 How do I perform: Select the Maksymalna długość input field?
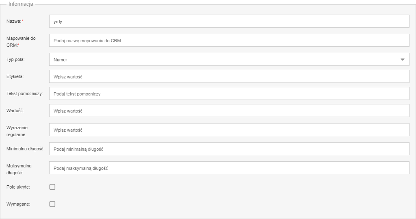(x=229, y=168)
